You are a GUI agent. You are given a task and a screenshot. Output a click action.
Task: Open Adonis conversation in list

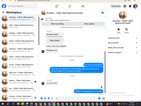click(x=19, y=82)
